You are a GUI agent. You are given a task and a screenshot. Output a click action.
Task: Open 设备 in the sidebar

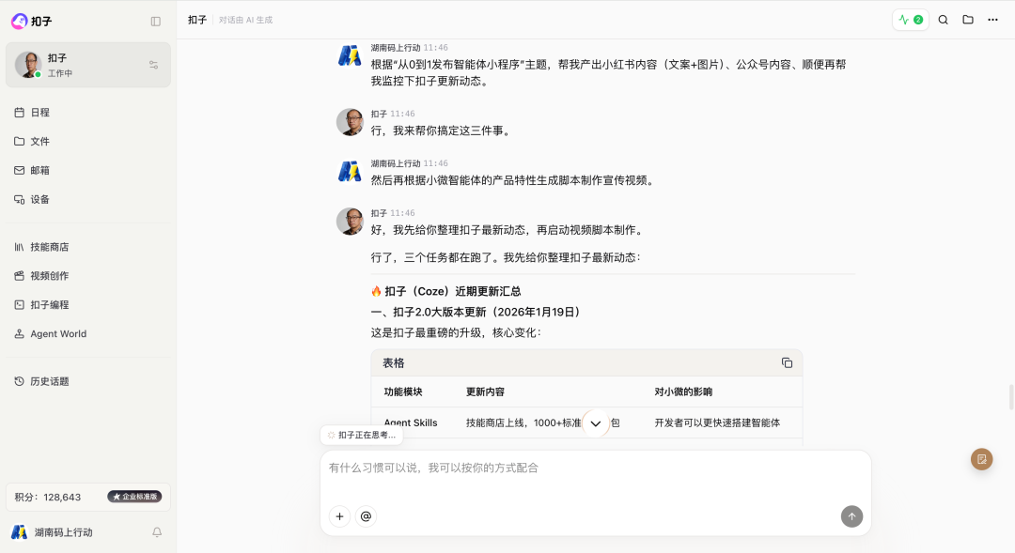coord(88,199)
